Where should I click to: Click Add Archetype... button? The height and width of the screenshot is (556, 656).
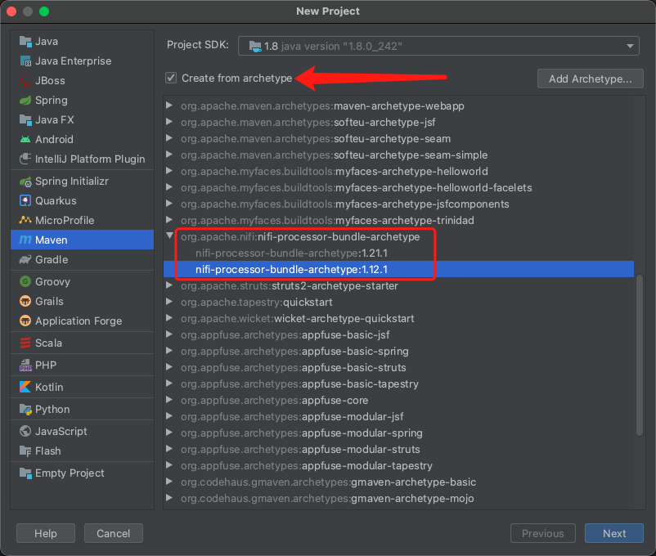(590, 78)
